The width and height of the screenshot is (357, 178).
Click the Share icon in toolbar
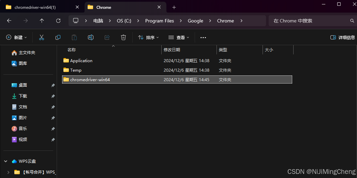(107, 37)
